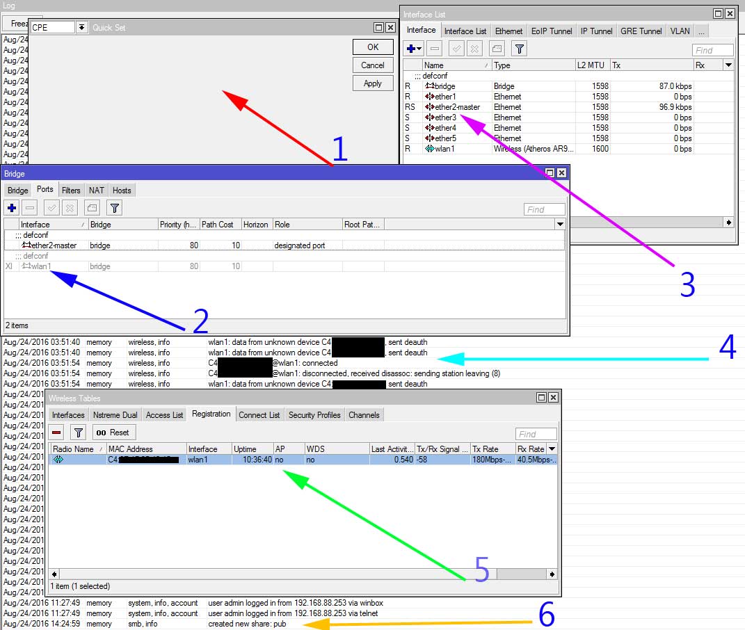Select disabled wlan1 port in Bridge Ports
This screenshot has width=745, height=630.
click(285, 266)
